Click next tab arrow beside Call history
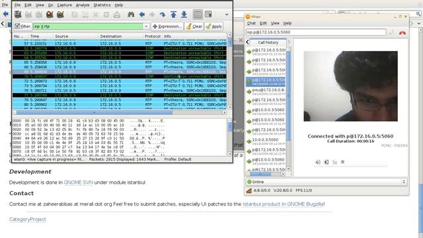This screenshot has width=423, height=238. click(289, 42)
